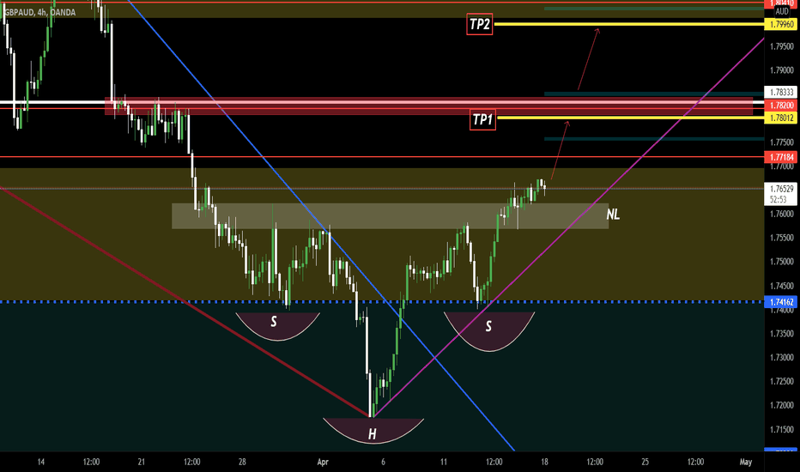Click the 1.71500 price axis value
The width and height of the screenshot is (800, 472).
[782, 430]
